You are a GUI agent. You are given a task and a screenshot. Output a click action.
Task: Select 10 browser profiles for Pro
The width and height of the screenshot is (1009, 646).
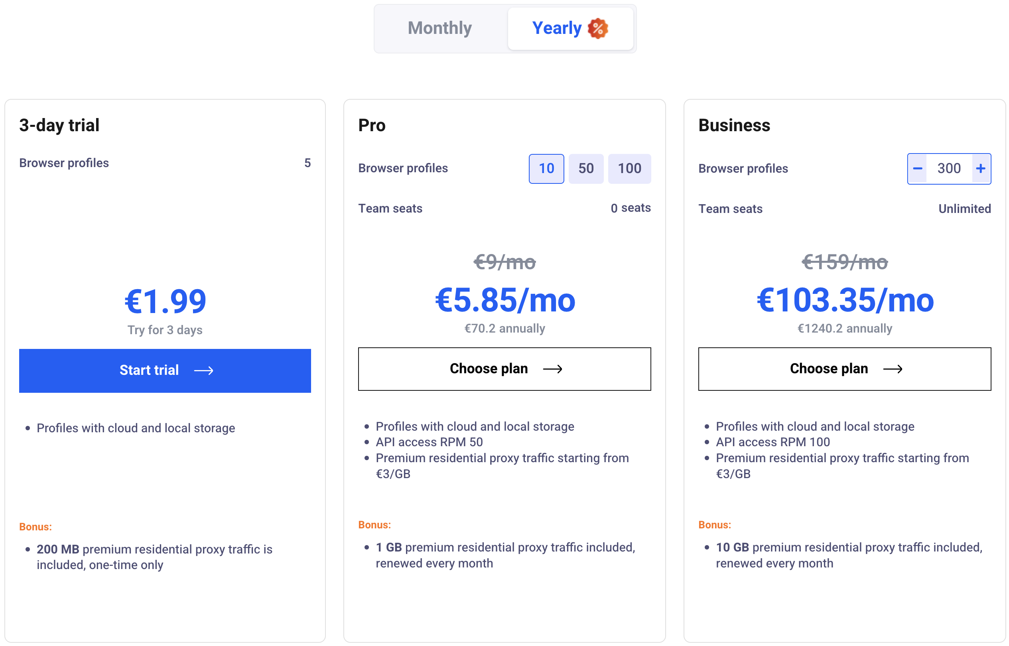546,168
